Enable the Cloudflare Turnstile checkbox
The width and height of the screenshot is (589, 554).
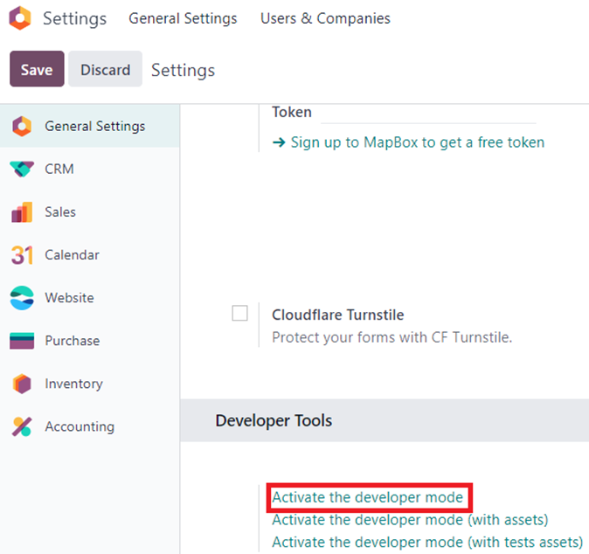pos(239,313)
